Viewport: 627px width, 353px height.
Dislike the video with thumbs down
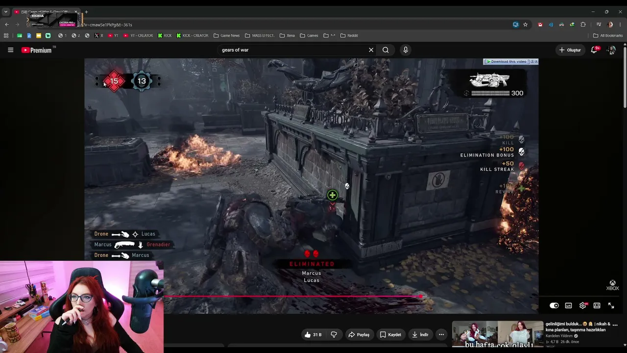click(334, 334)
